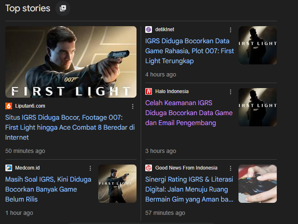298x224 pixels.
Task: Open more options for the Medcom.id story
Action: tap(90, 168)
